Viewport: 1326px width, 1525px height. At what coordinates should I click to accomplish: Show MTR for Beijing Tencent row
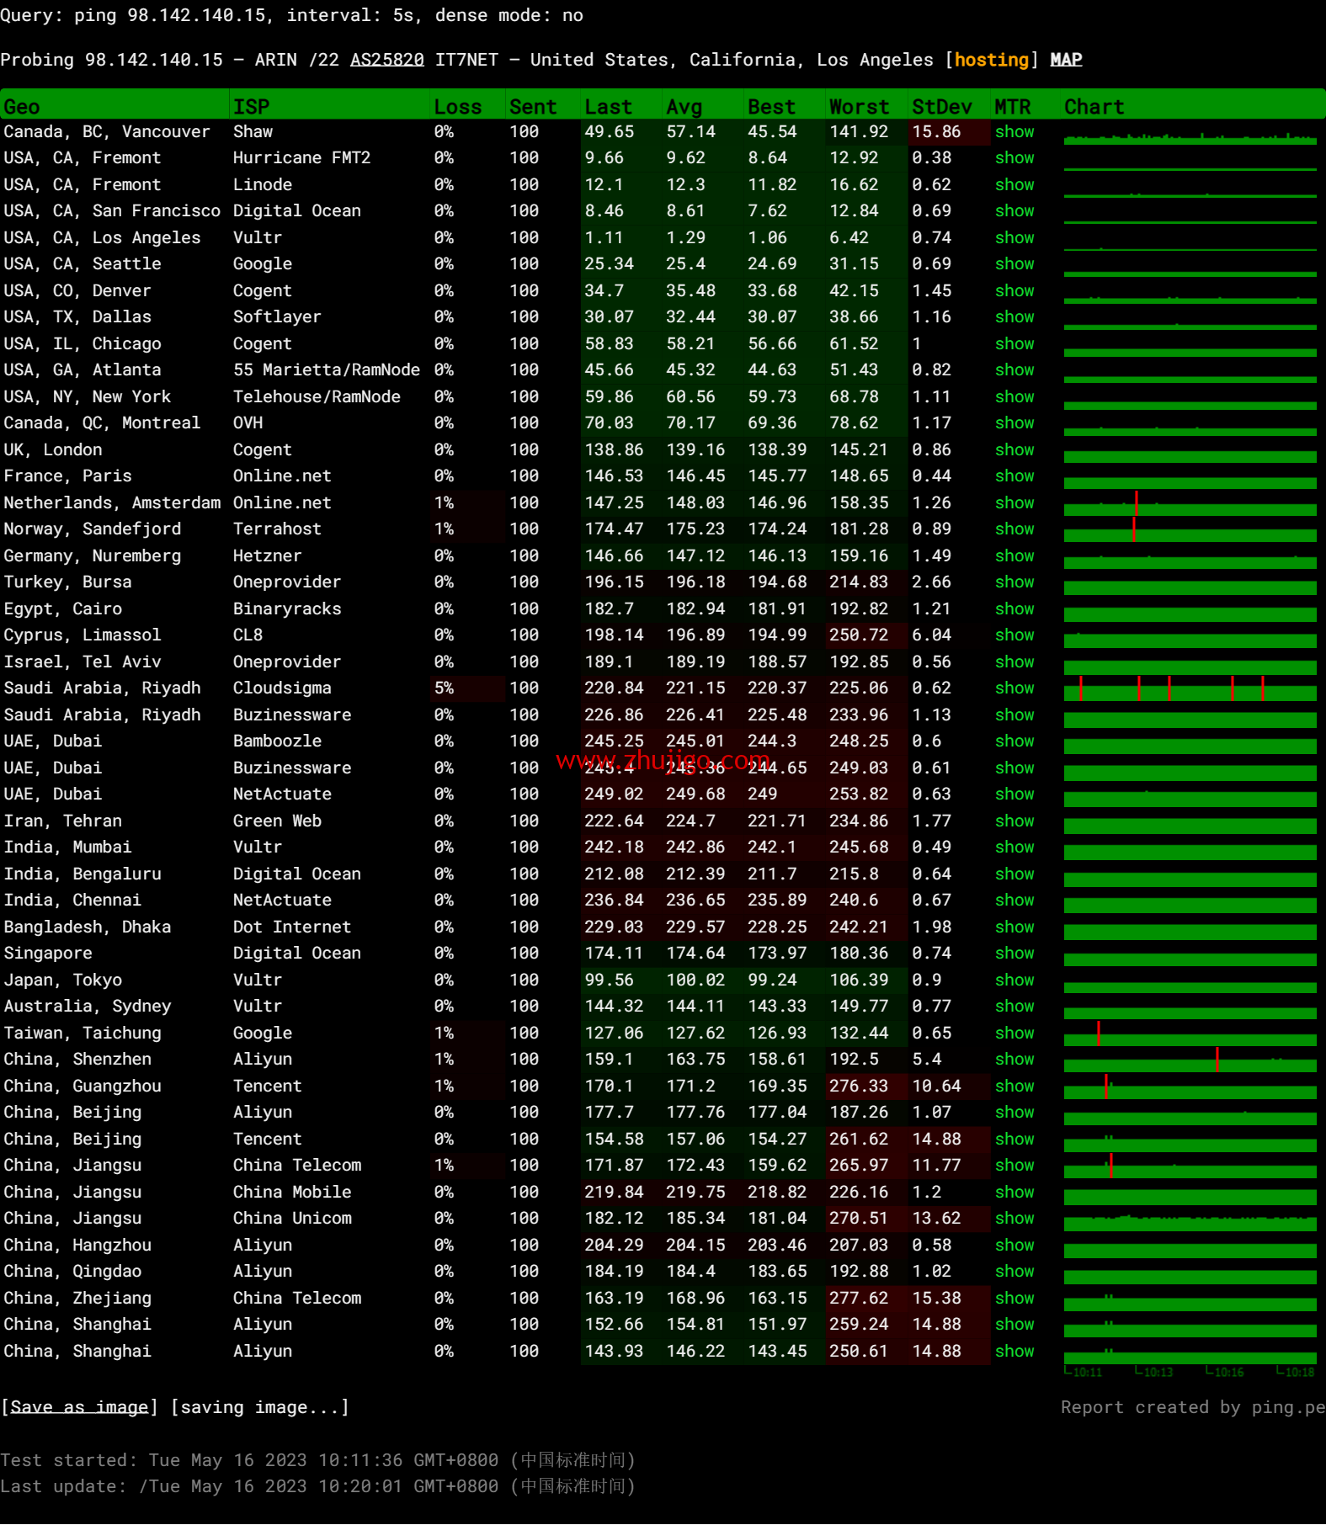1014,1140
